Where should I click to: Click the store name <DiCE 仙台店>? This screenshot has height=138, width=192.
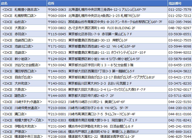pyautogui.click(x=14, y=22)
